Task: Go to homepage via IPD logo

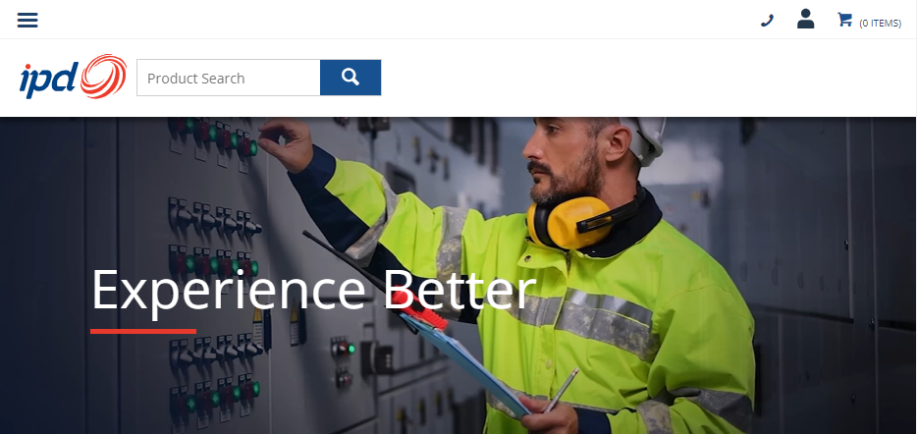Action: tap(73, 77)
